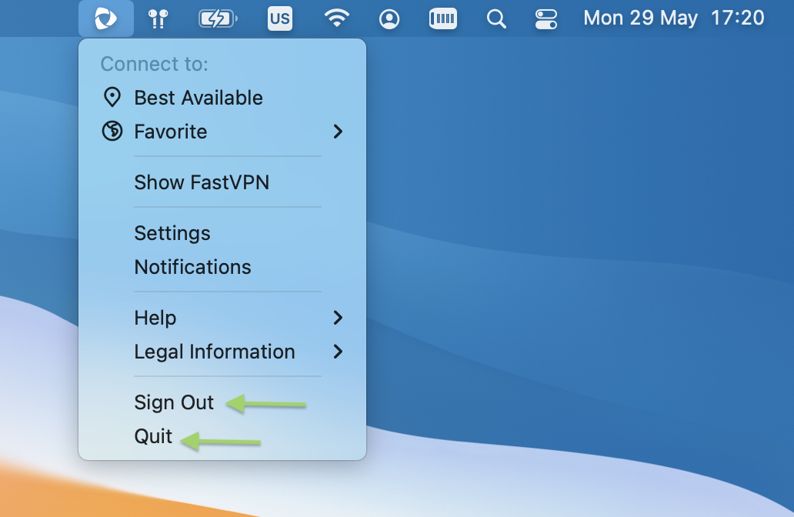Open Settings from the FastVPN menu
Viewport: 794px width, 517px height.
[x=172, y=233]
